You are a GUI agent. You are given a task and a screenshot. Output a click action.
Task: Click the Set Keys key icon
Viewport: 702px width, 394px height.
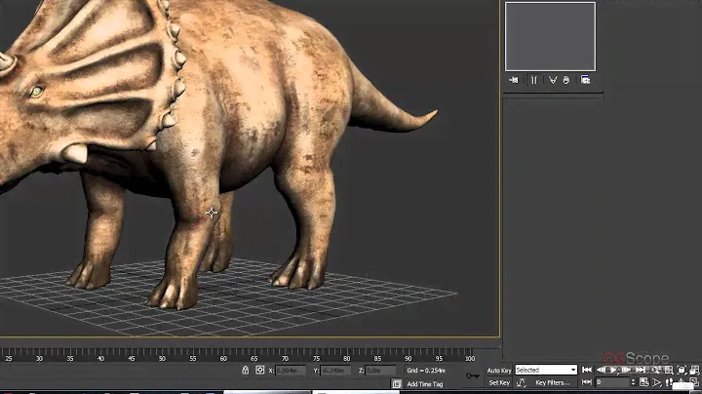click(472, 375)
